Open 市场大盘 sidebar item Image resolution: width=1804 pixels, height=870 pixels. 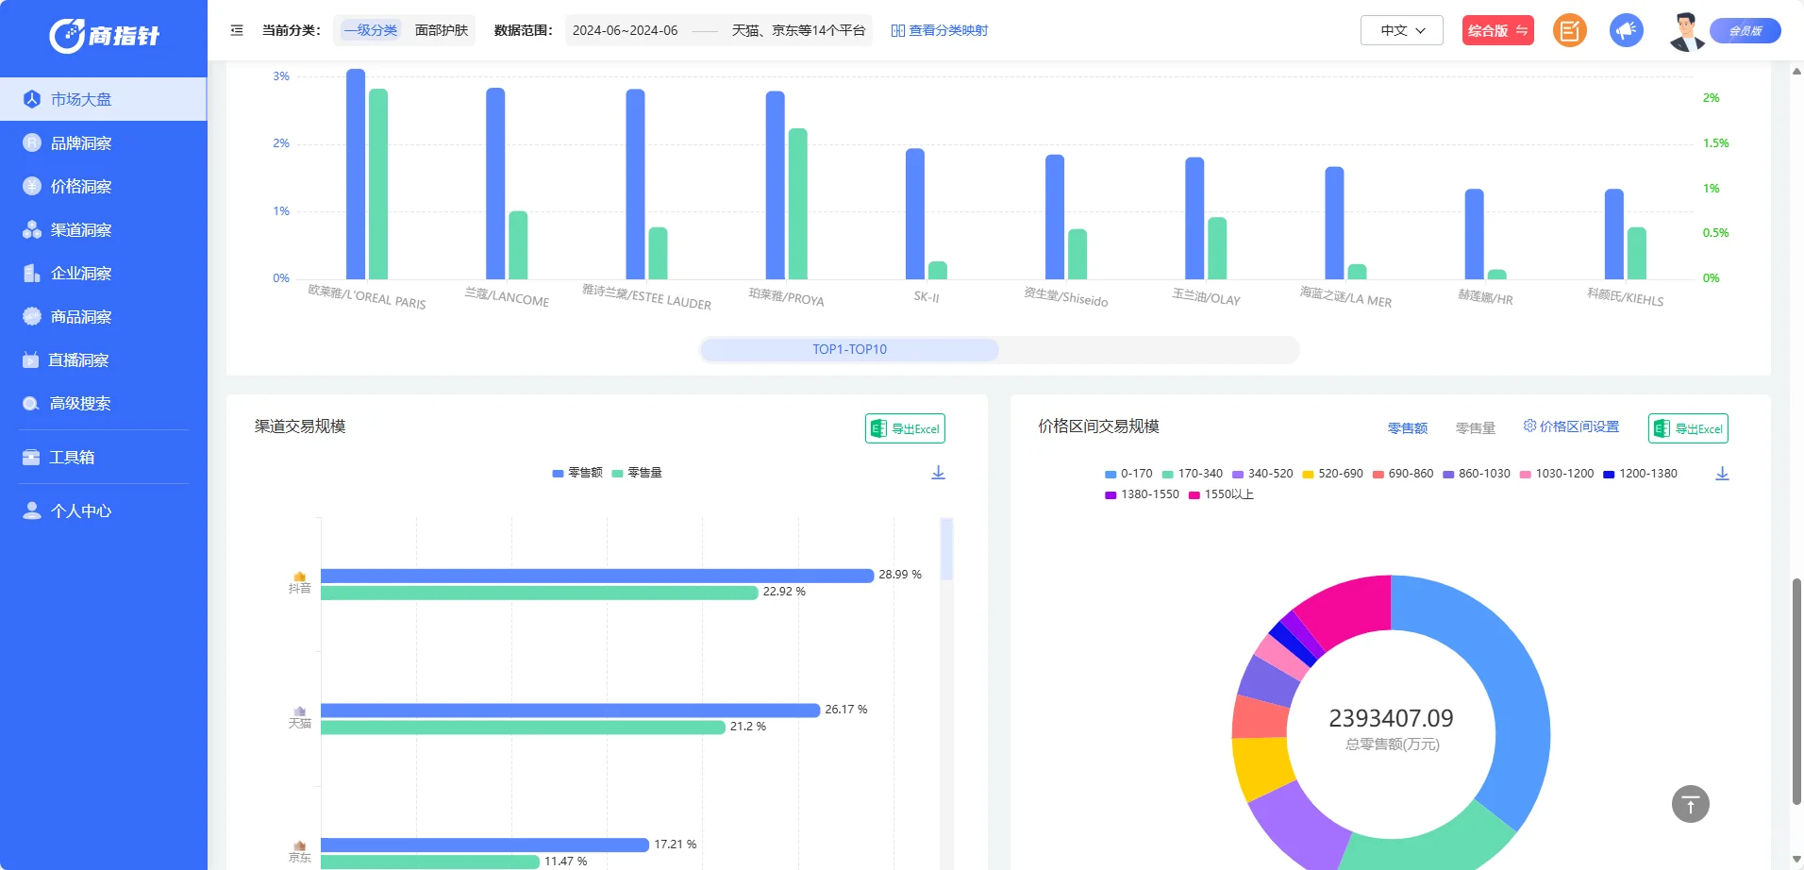click(x=104, y=99)
